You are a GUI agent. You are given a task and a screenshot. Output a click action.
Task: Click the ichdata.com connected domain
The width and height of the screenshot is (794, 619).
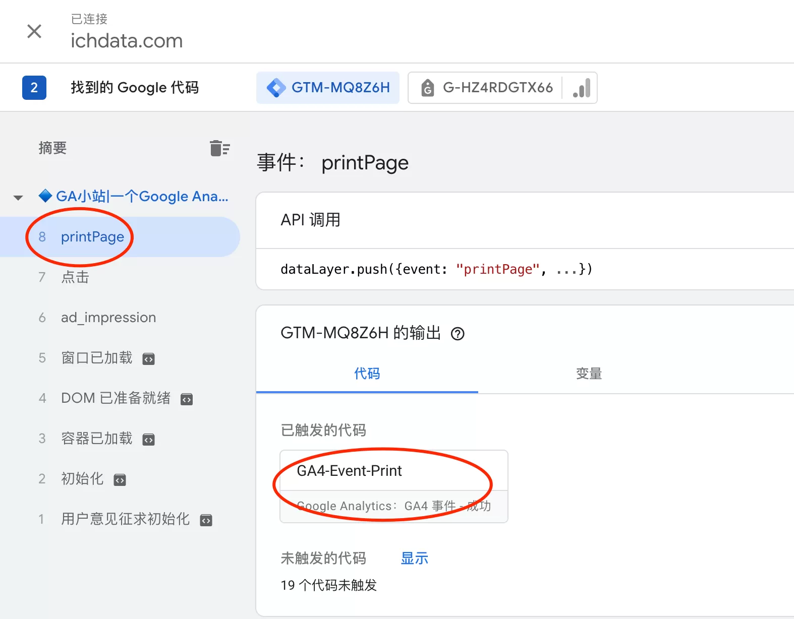(x=127, y=41)
